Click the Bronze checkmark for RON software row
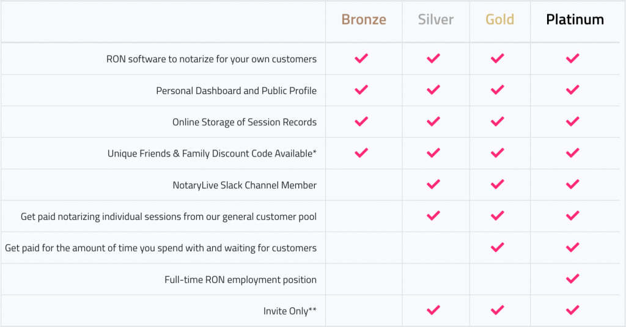This screenshot has width=626, height=327. [361, 58]
